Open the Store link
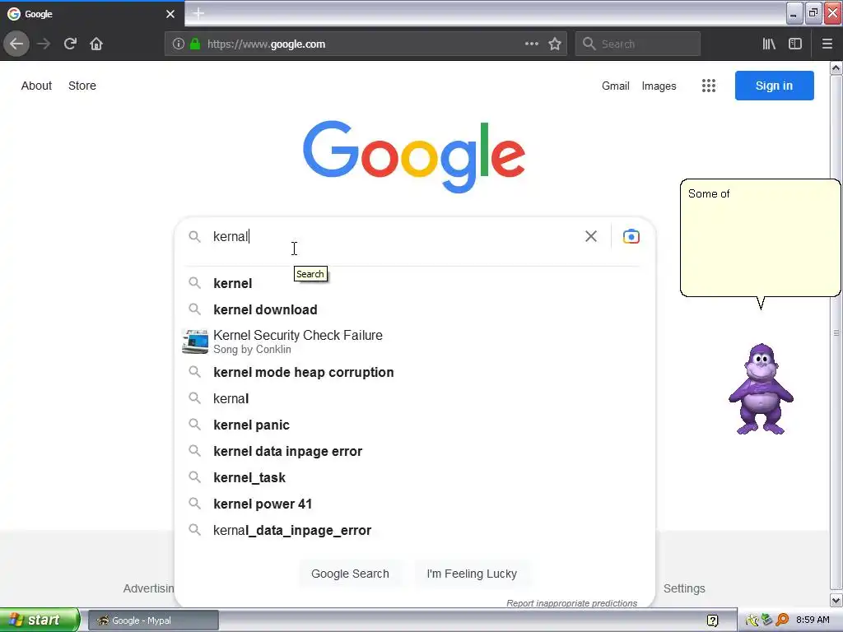843x632 pixels. pos(82,86)
